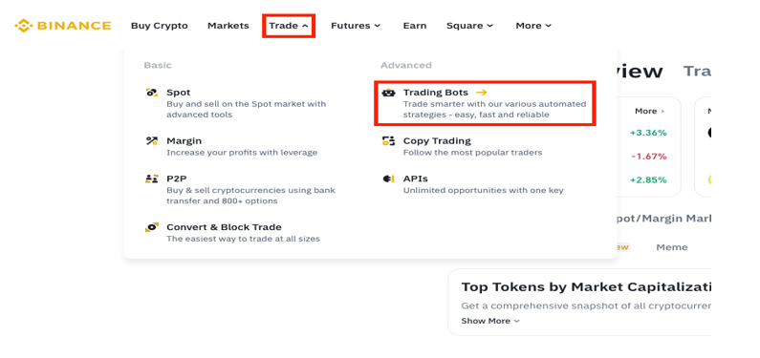
Task: Click the Convert & Block Trade icon
Action: pos(152,227)
